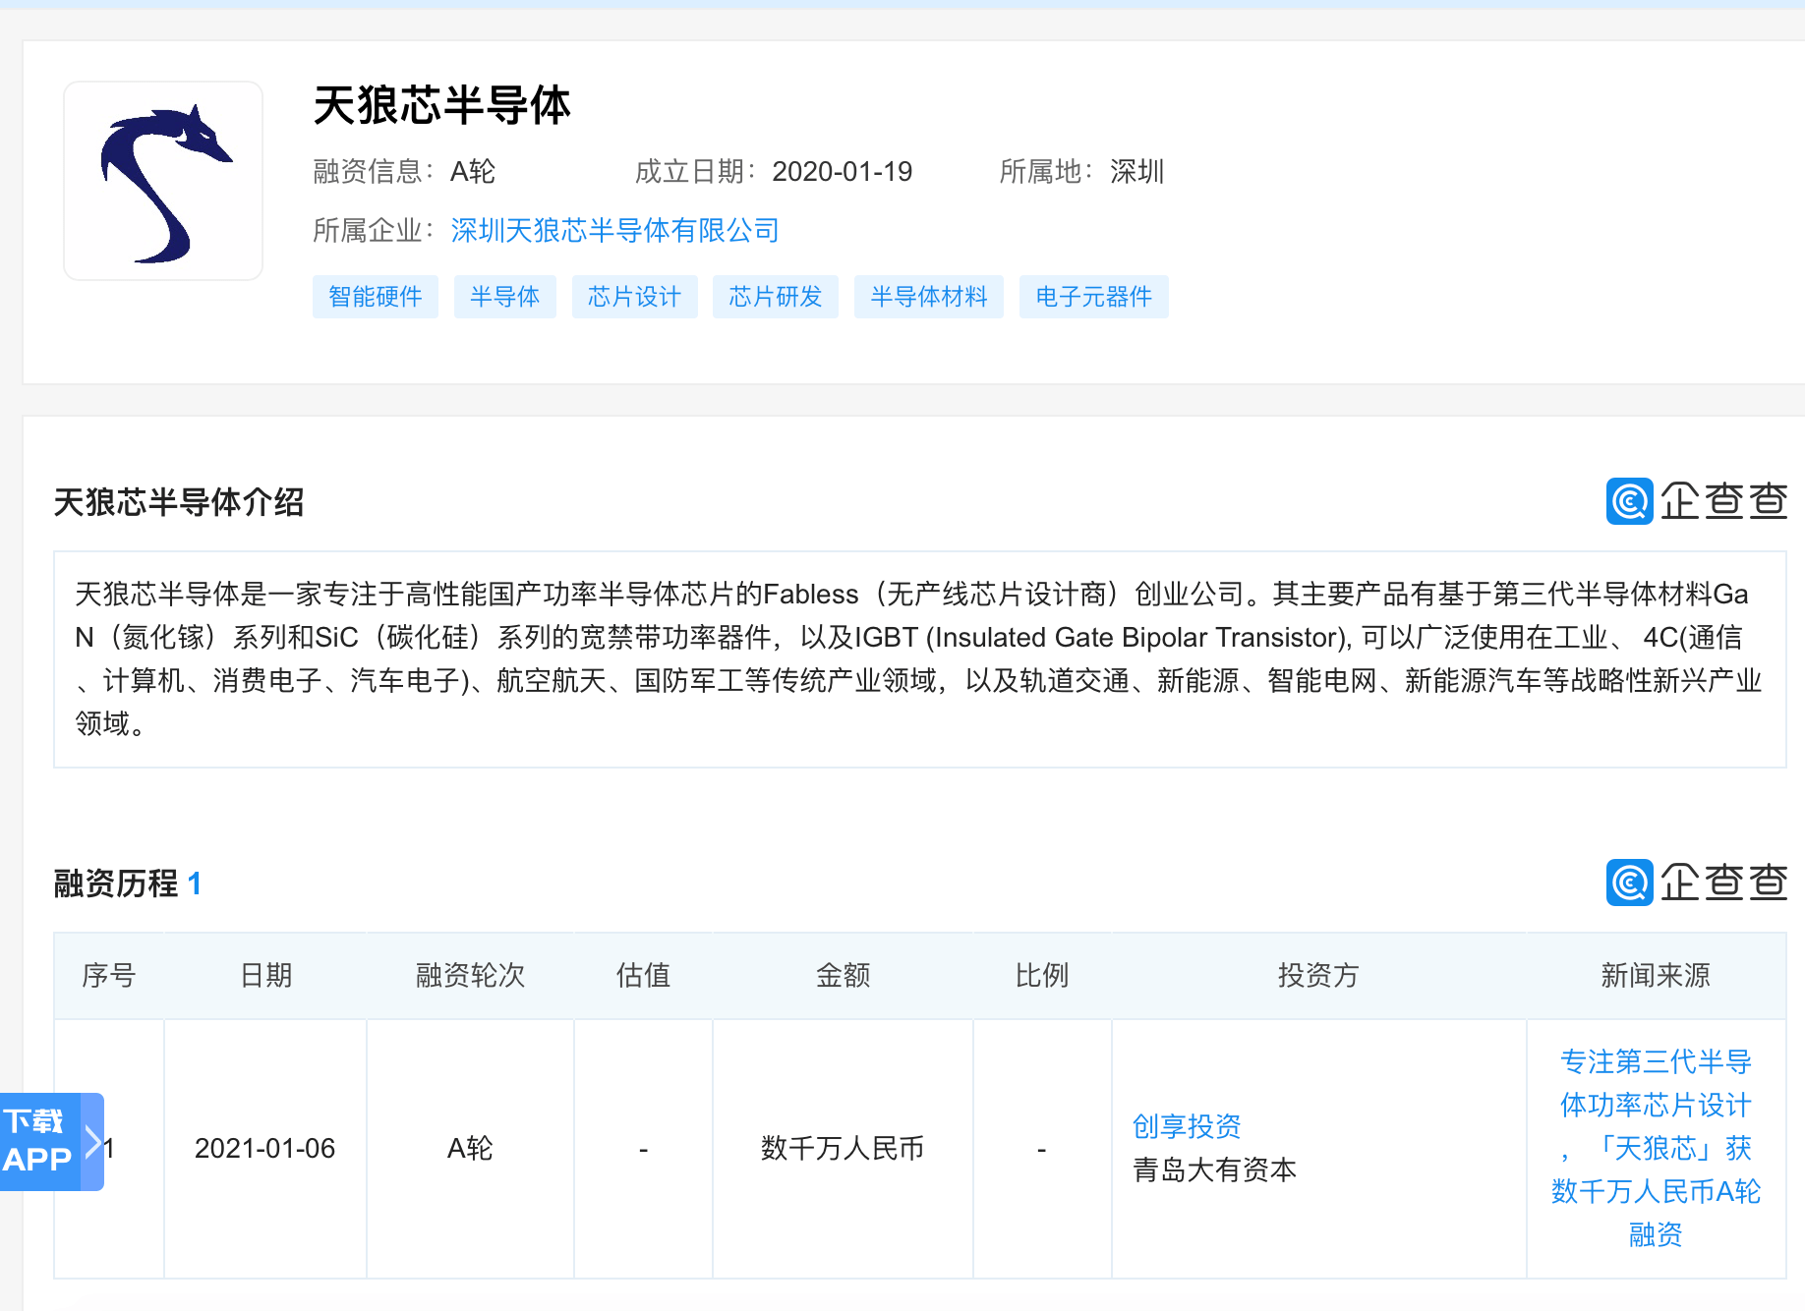Click the 融资信息 value A轮
The image size is (1805, 1311).
tap(473, 172)
